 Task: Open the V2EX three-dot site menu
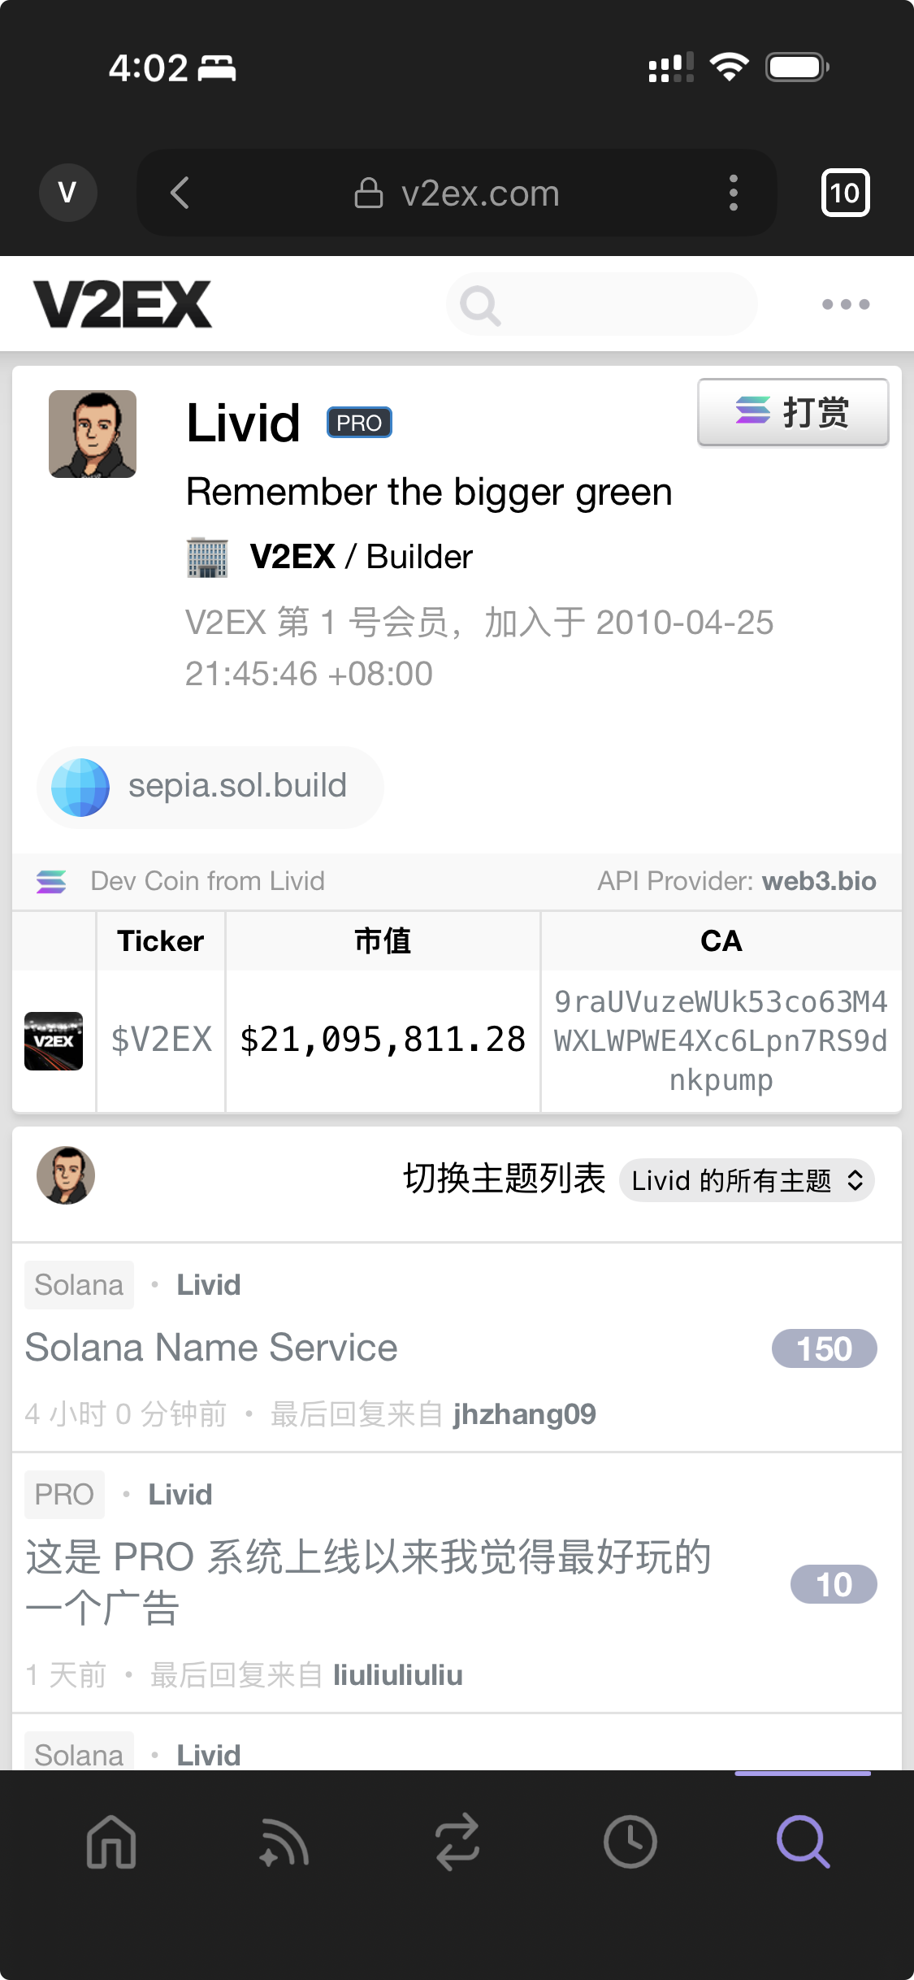845,304
